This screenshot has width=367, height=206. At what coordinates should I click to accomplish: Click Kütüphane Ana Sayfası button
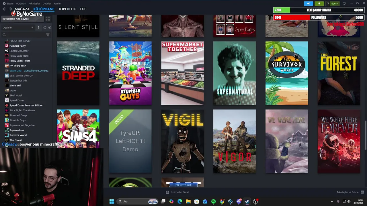coord(22,19)
